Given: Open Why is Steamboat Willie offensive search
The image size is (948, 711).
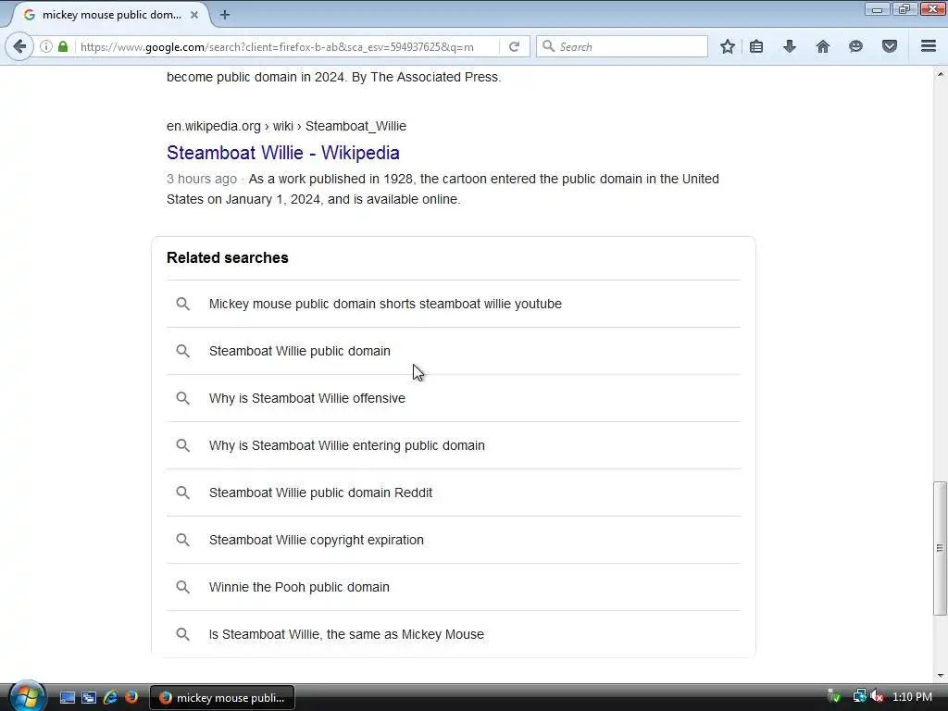Looking at the screenshot, I should tap(454, 398).
